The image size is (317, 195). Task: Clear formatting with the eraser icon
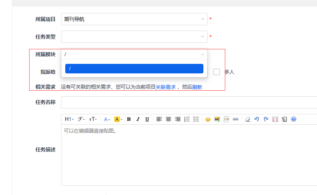[248, 119]
